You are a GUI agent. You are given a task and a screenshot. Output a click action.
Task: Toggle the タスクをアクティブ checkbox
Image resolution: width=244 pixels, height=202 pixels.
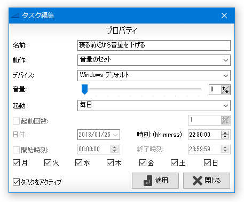pyautogui.click(x=16, y=182)
